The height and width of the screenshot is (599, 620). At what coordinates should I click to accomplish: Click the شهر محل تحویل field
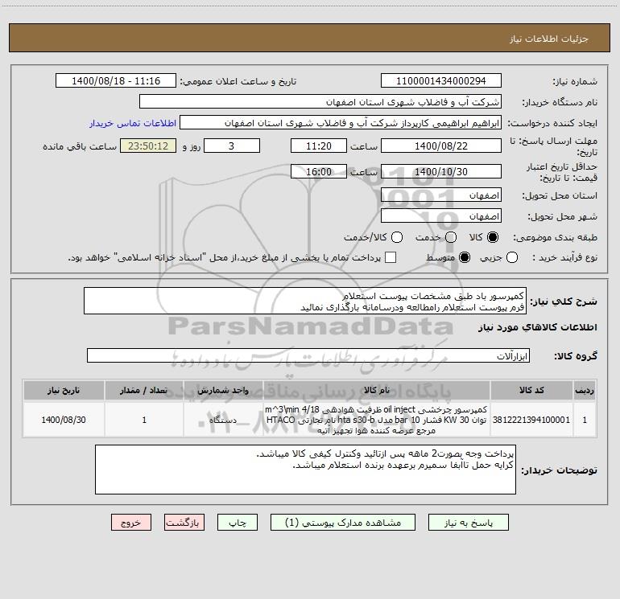[x=441, y=216]
